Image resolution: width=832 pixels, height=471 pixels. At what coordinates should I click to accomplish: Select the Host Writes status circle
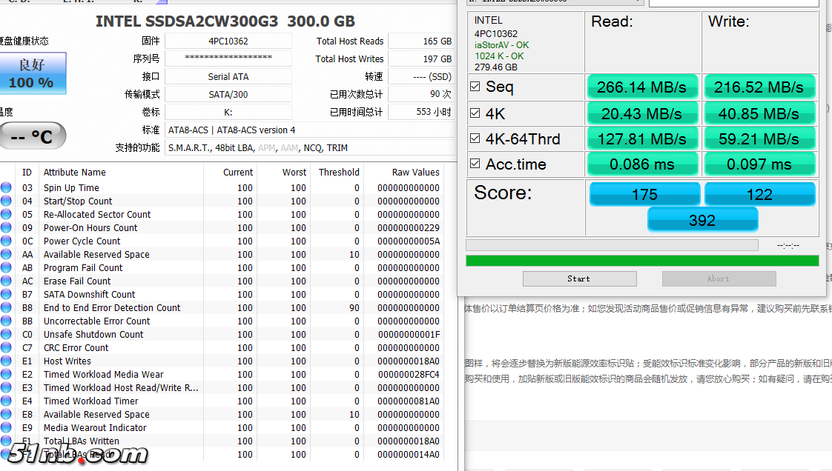tap(6, 361)
